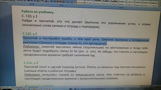This screenshot has height=90, width=161.
Task: Click the green heading 'С.110, у.2'
Action: 30,33
